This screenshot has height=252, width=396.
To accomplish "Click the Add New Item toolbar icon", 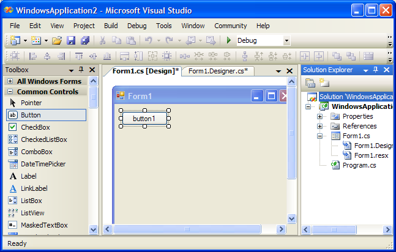I will (36, 40).
